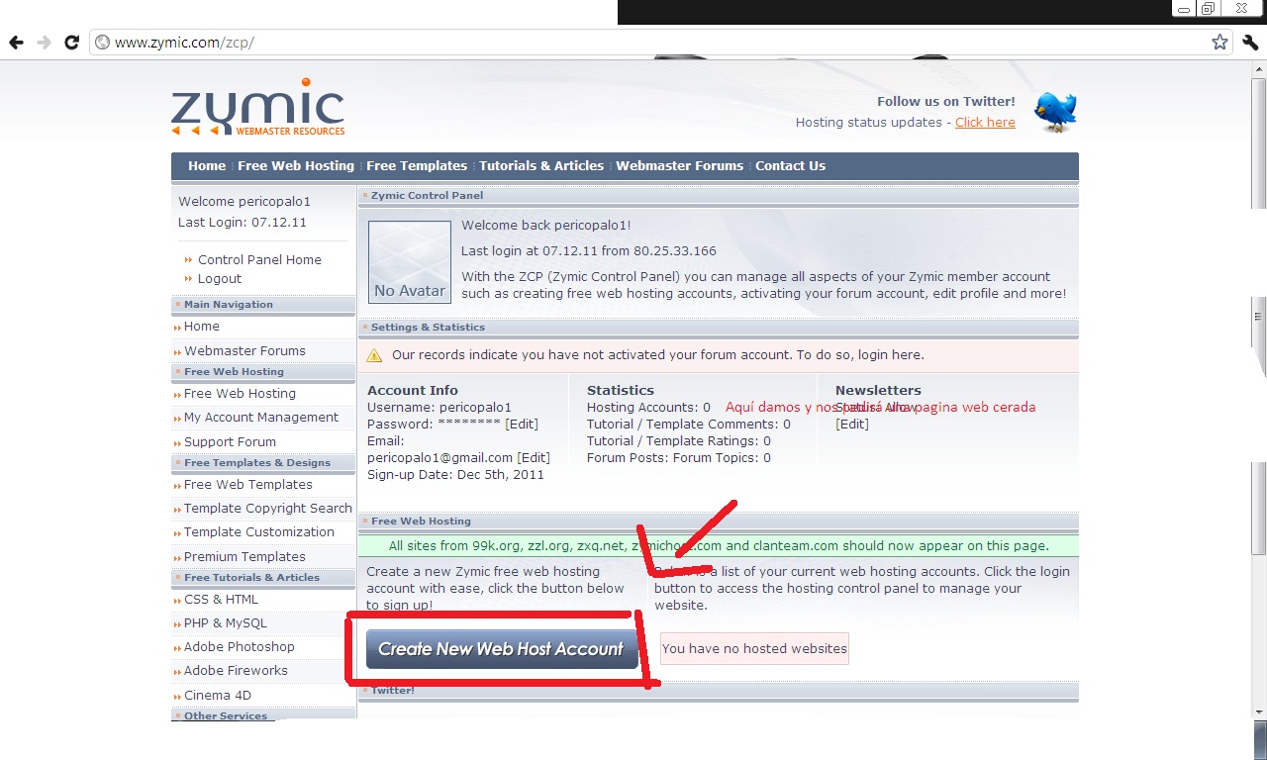Open Home in sidebar Main Navigation
The image size is (1267, 760).
(x=202, y=327)
